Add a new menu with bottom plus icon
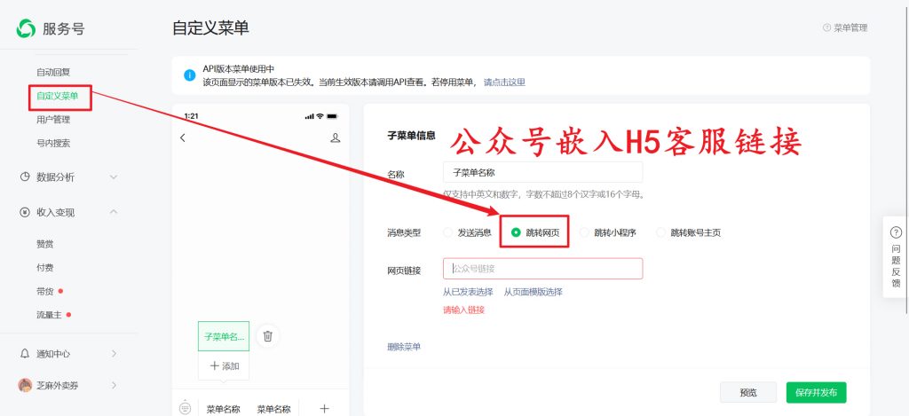 324,409
